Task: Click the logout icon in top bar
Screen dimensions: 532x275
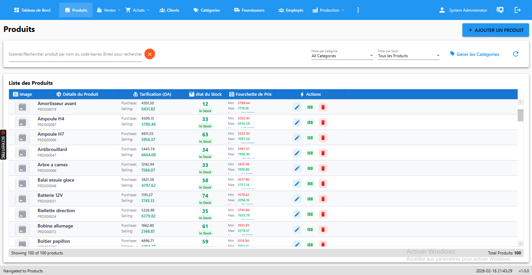Action: coord(517,10)
